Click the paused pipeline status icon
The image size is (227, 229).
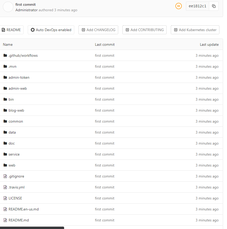(178, 6)
